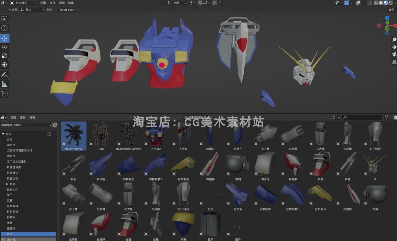
Task: Open the 物体模式 mode dropdown
Action: pyautogui.click(x=23, y=3)
